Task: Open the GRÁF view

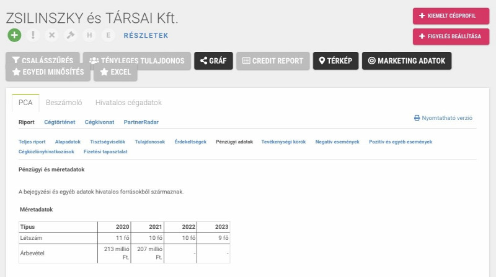Action: [x=213, y=61]
